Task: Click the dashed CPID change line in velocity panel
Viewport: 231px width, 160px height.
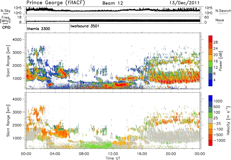Action: click(x=70, y=120)
